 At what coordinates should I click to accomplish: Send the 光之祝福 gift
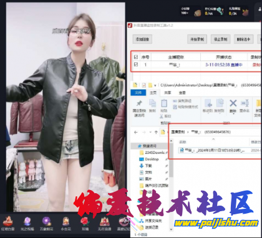point(27,224)
